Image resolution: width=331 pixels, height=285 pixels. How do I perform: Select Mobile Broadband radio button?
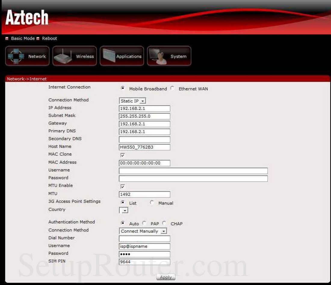coord(122,88)
